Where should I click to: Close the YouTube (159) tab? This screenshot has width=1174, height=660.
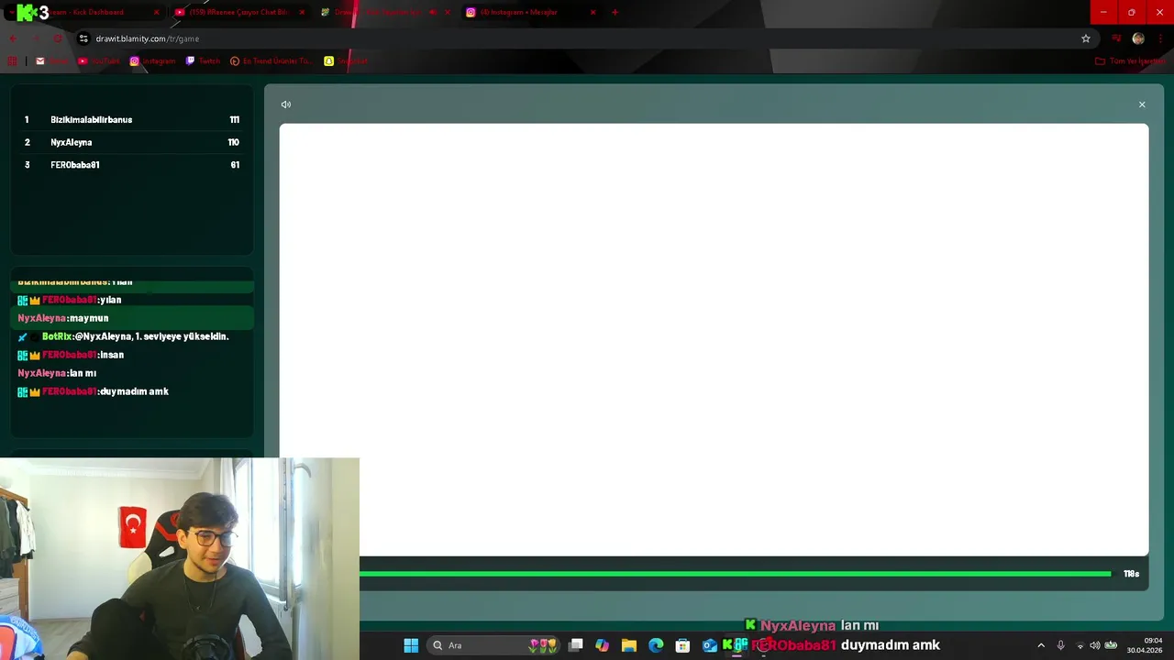[302, 12]
